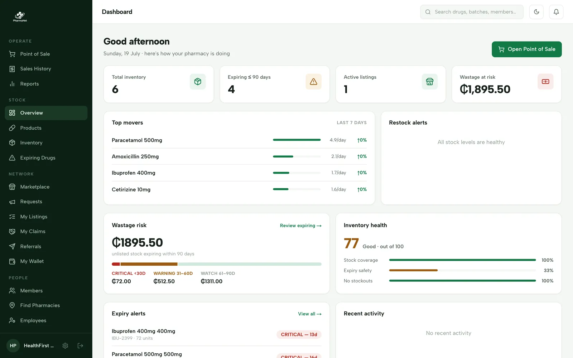Open the Reports section
Screen dimensions: 573x358
coord(46,84)
